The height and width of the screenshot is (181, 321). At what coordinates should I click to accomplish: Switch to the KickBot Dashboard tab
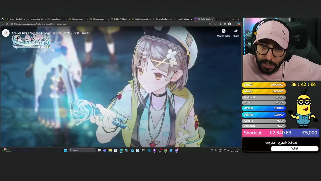pyautogui.click(x=141, y=19)
